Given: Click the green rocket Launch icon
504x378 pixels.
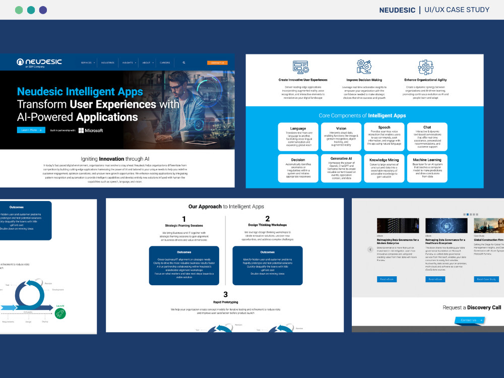Looking at the screenshot, I should (x=60, y=313).
